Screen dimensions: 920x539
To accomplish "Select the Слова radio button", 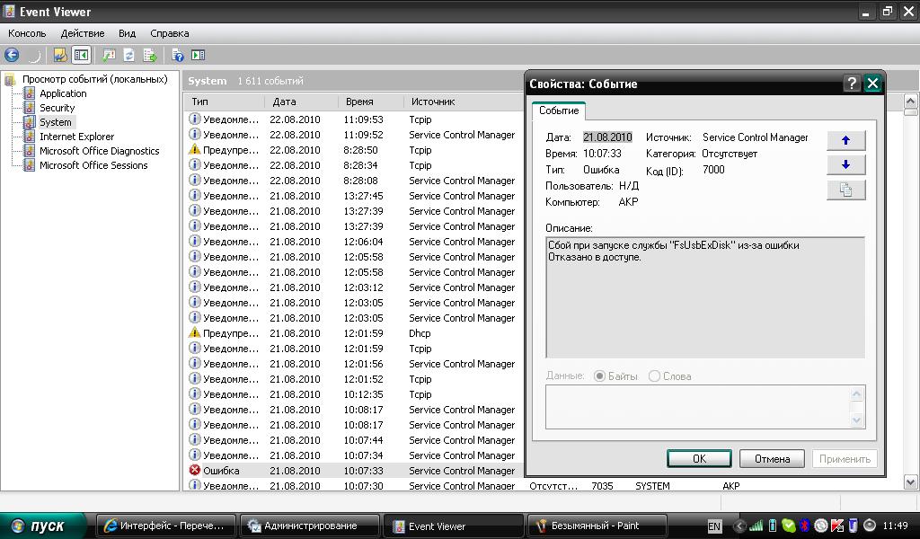I will pyautogui.click(x=654, y=376).
